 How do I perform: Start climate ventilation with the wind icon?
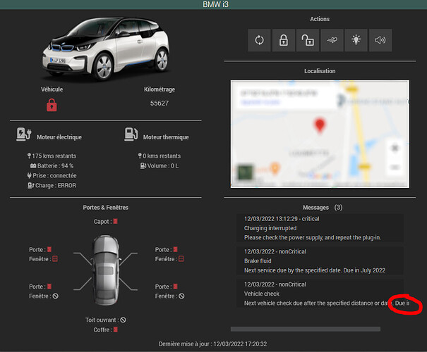tap(332, 40)
